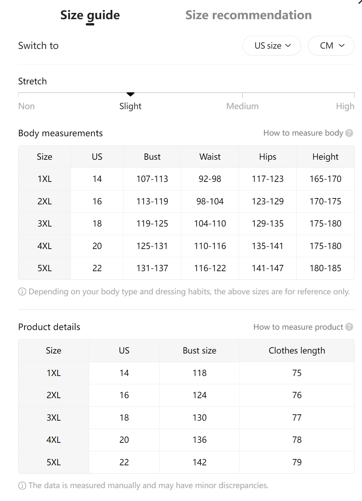Click the close icon at top right corner

[x=360, y=2]
